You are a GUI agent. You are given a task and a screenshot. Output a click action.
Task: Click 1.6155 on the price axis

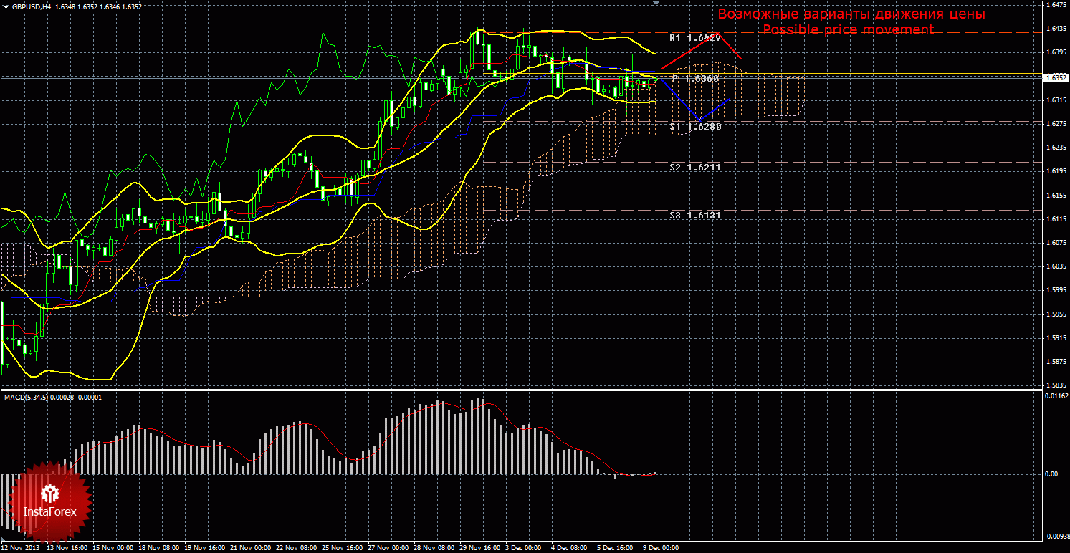[1056, 195]
